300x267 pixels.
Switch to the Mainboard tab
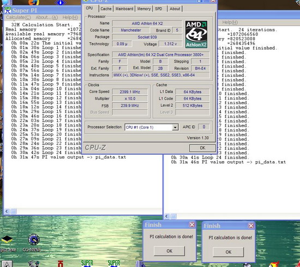124,9
